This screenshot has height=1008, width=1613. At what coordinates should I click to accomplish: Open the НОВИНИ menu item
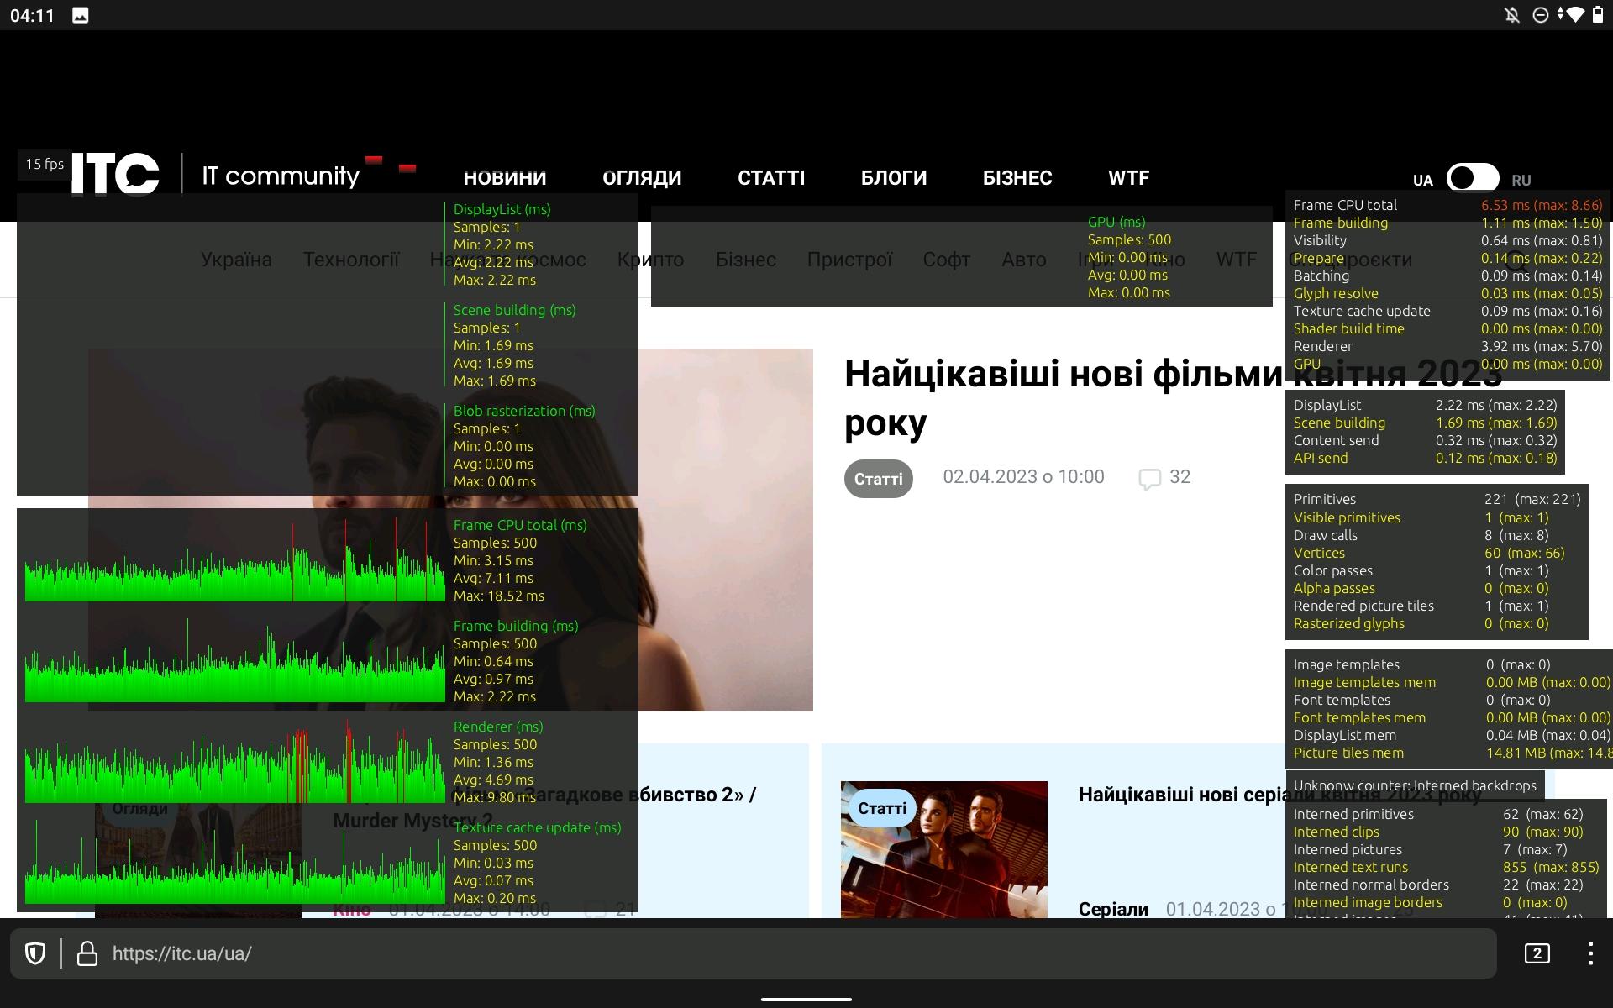pyautogui.click(x=505, y=178)
